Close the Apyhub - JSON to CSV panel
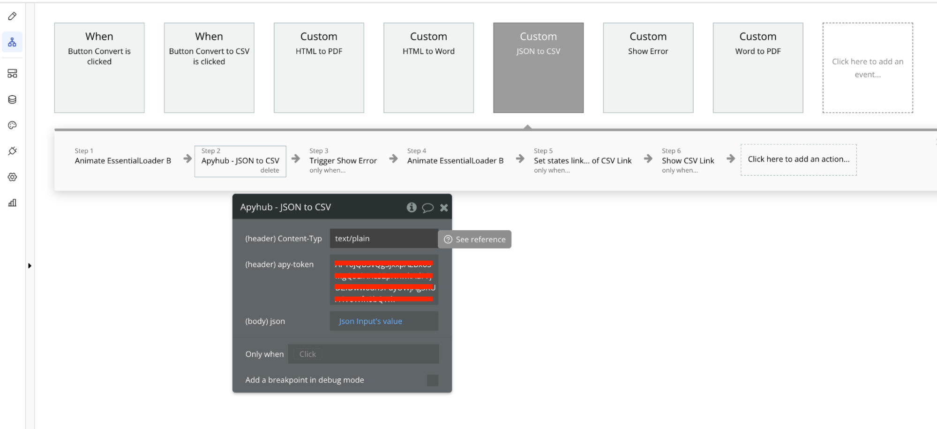 (x=444, y=208)
